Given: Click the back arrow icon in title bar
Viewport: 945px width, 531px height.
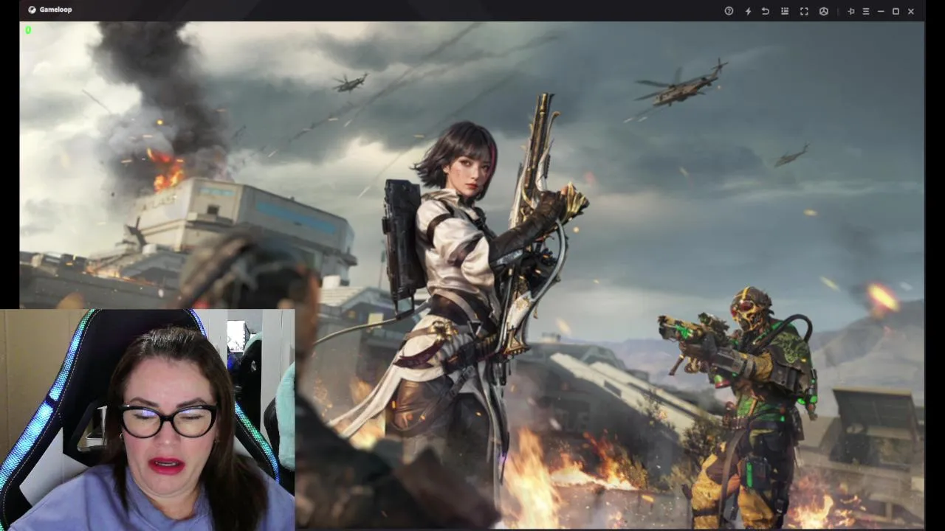Looking at the screenshot, I should tap(766, 11).
